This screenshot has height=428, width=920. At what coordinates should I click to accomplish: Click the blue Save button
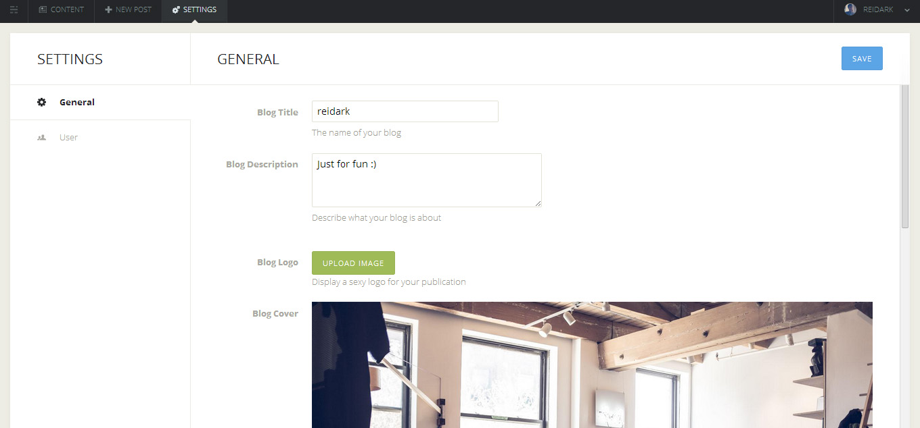(862, 59)
